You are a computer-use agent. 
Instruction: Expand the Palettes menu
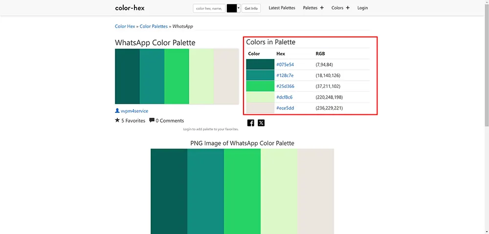pyautogui.click(x=313, y=8)
